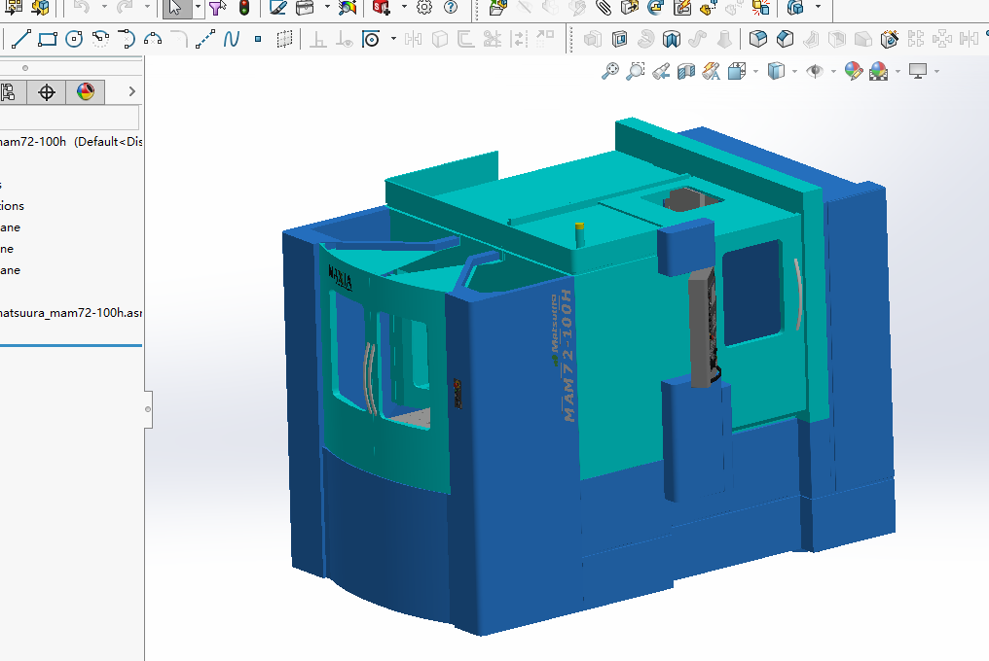Open the View Orientation dropdown arrow

[755, 72]
